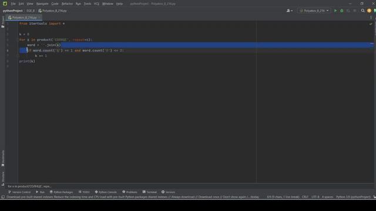Open the Project tool window sidebar button

click(x=3, y=22)
